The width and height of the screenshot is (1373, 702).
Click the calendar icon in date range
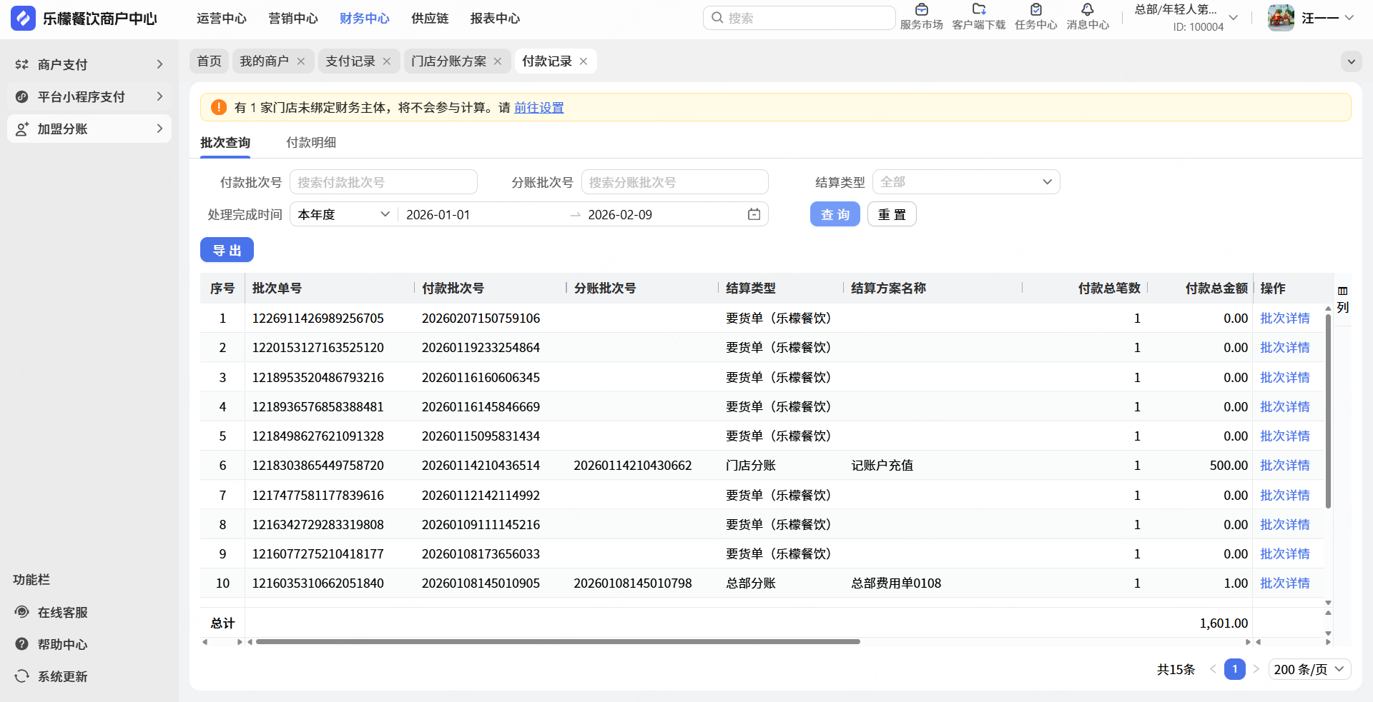coord(754,214)
